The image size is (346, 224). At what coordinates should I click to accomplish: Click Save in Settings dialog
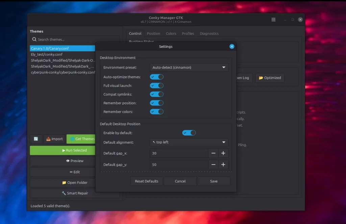[214, 181]
